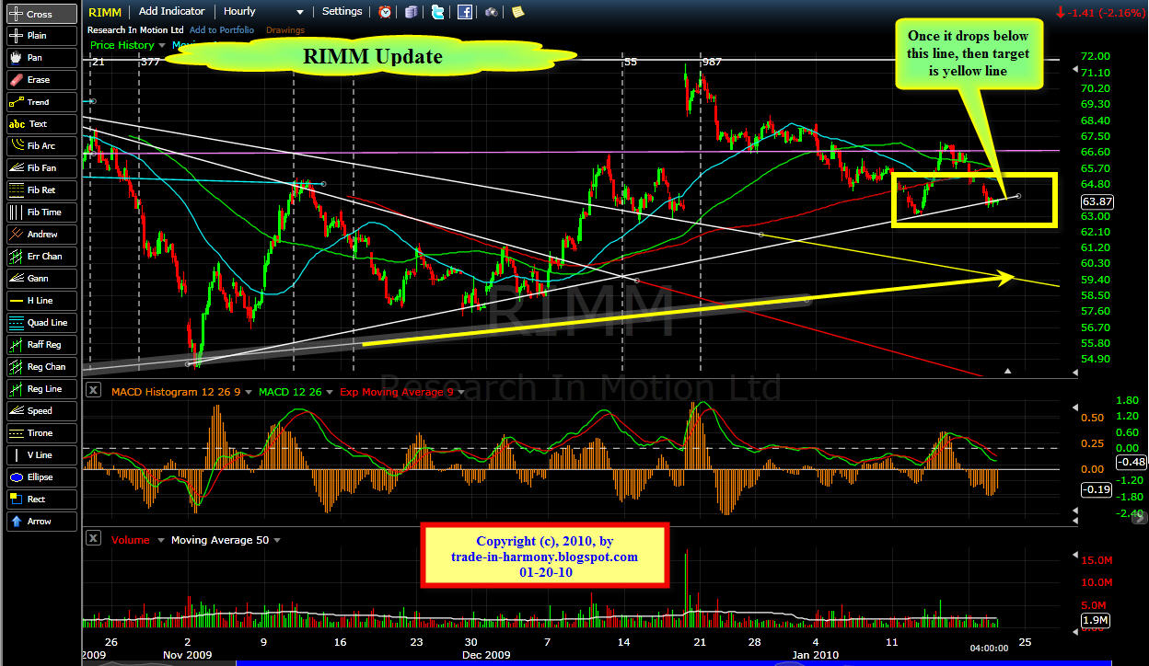Click the histogram value label -0.19
This screenshot has width=1149, height=666.
click(1097, 490)
